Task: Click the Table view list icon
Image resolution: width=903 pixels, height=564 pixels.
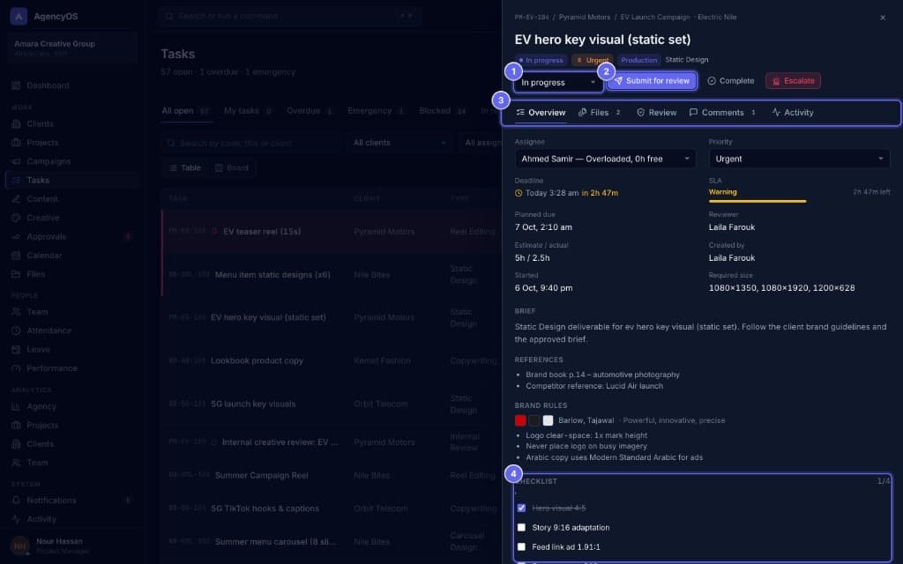Action: pos(174,168)
